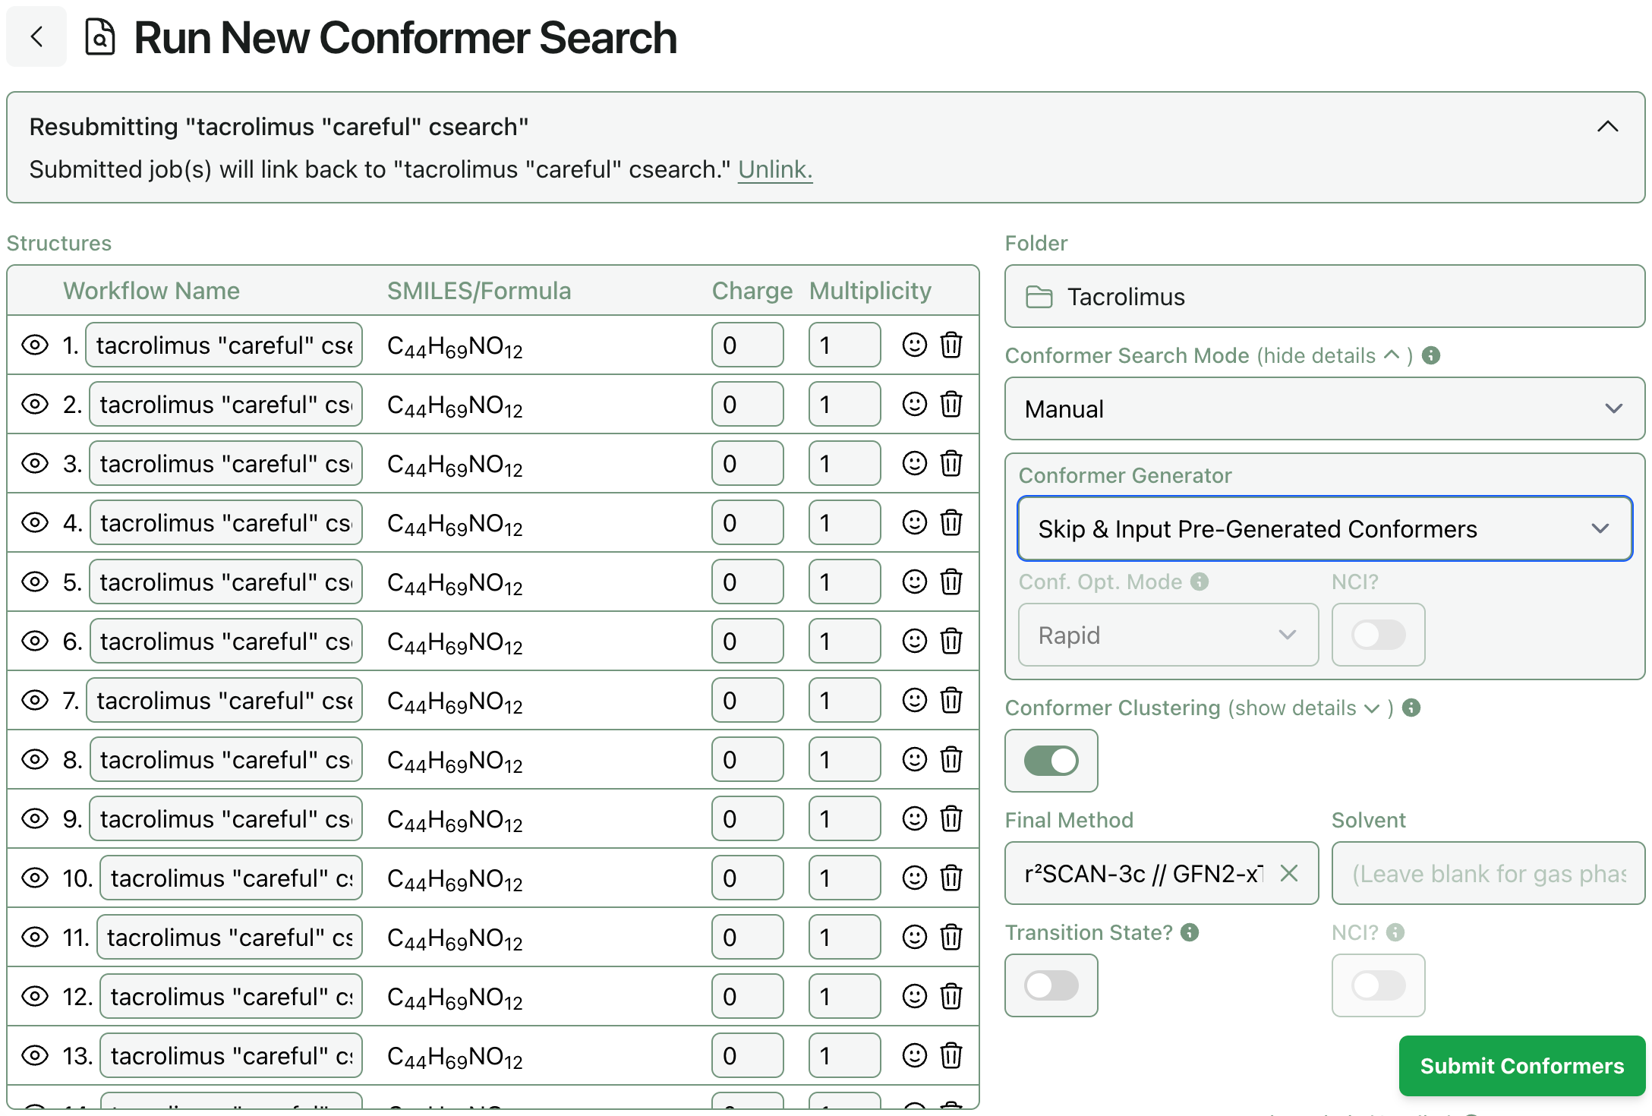
Task: Open the Manual search mode dropdown
Action: pyautogui.click(x=1324, y=409)
